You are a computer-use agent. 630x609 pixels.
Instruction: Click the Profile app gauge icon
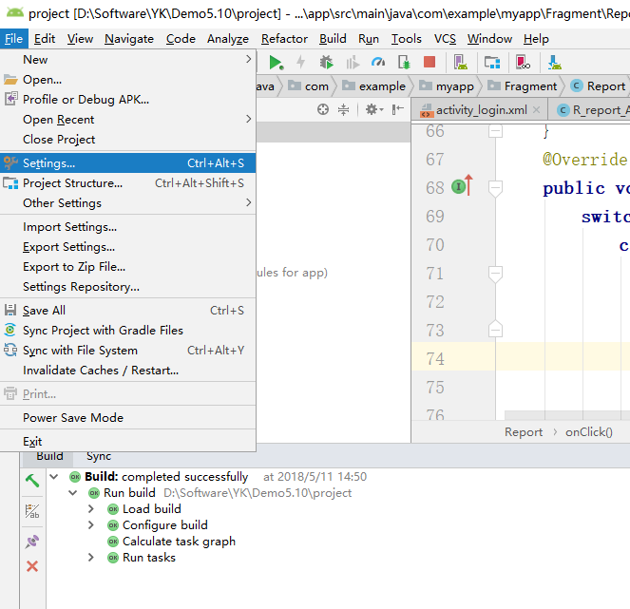point(378,63)
